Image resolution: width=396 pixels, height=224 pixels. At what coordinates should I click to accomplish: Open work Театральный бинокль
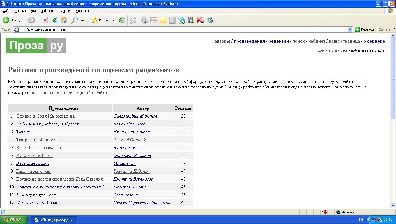(38, 140)
